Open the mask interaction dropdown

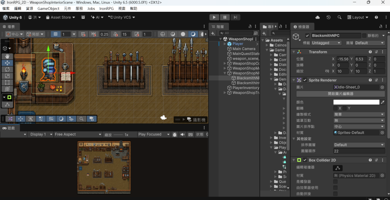(x=359, y=121)
